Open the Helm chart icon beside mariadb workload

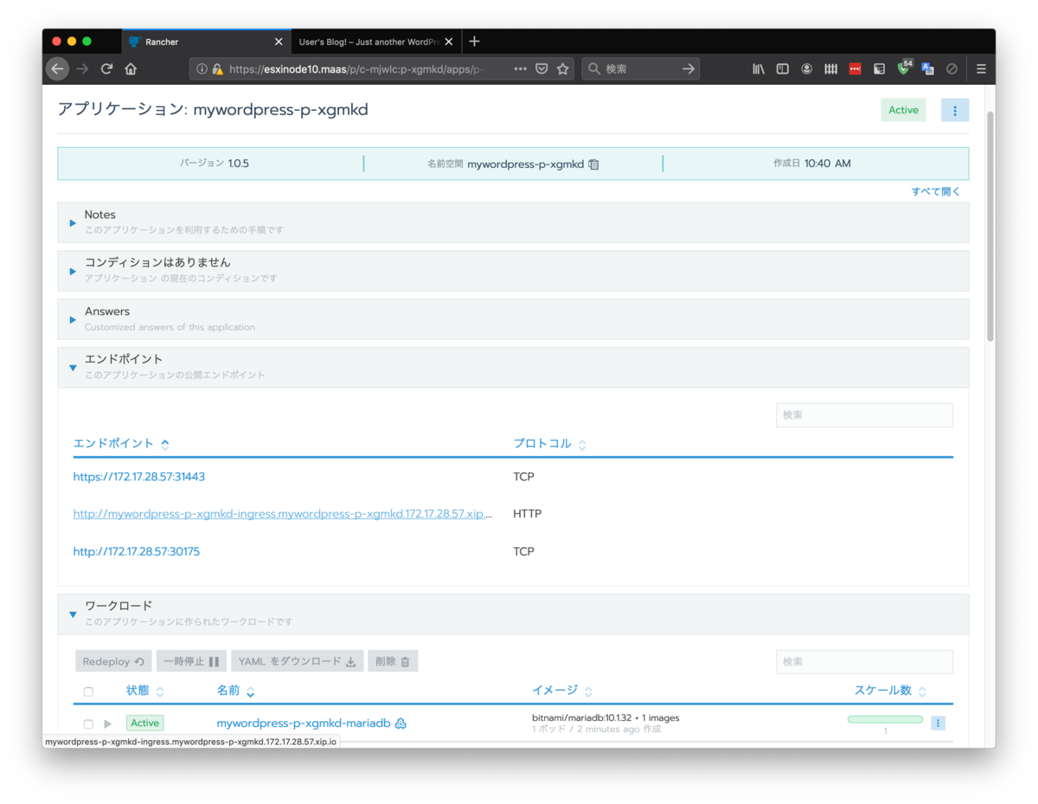pyautogui.click(x=400, y=723)
